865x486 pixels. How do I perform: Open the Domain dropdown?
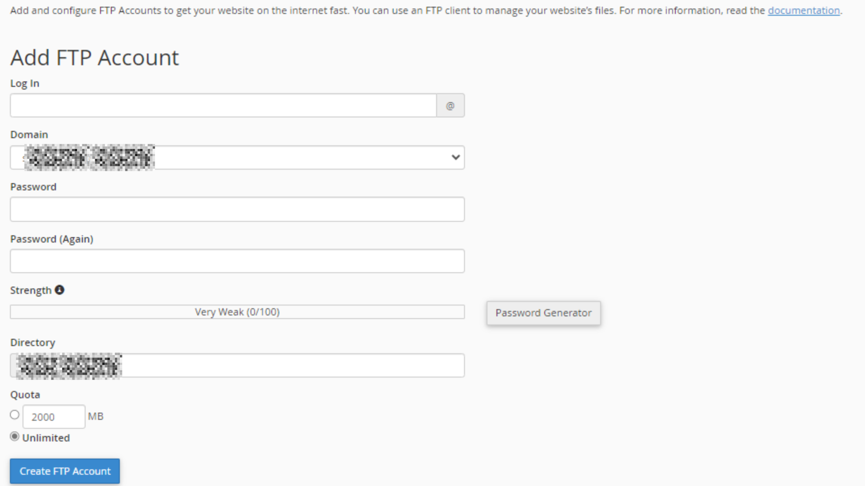[237, 157]
